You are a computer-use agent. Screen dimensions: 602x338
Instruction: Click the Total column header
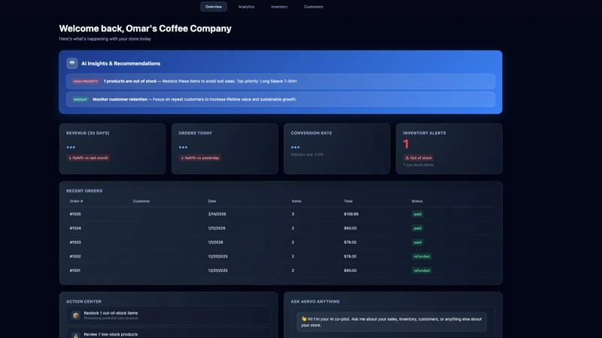click(348, 201)
